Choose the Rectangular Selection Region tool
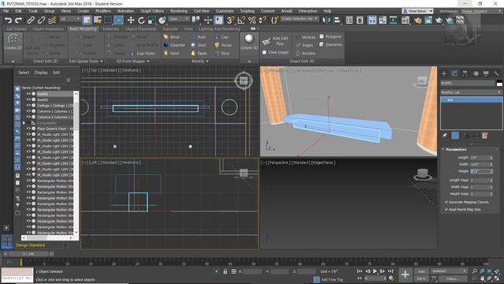 pyautogui.click(x=108, y=21)
